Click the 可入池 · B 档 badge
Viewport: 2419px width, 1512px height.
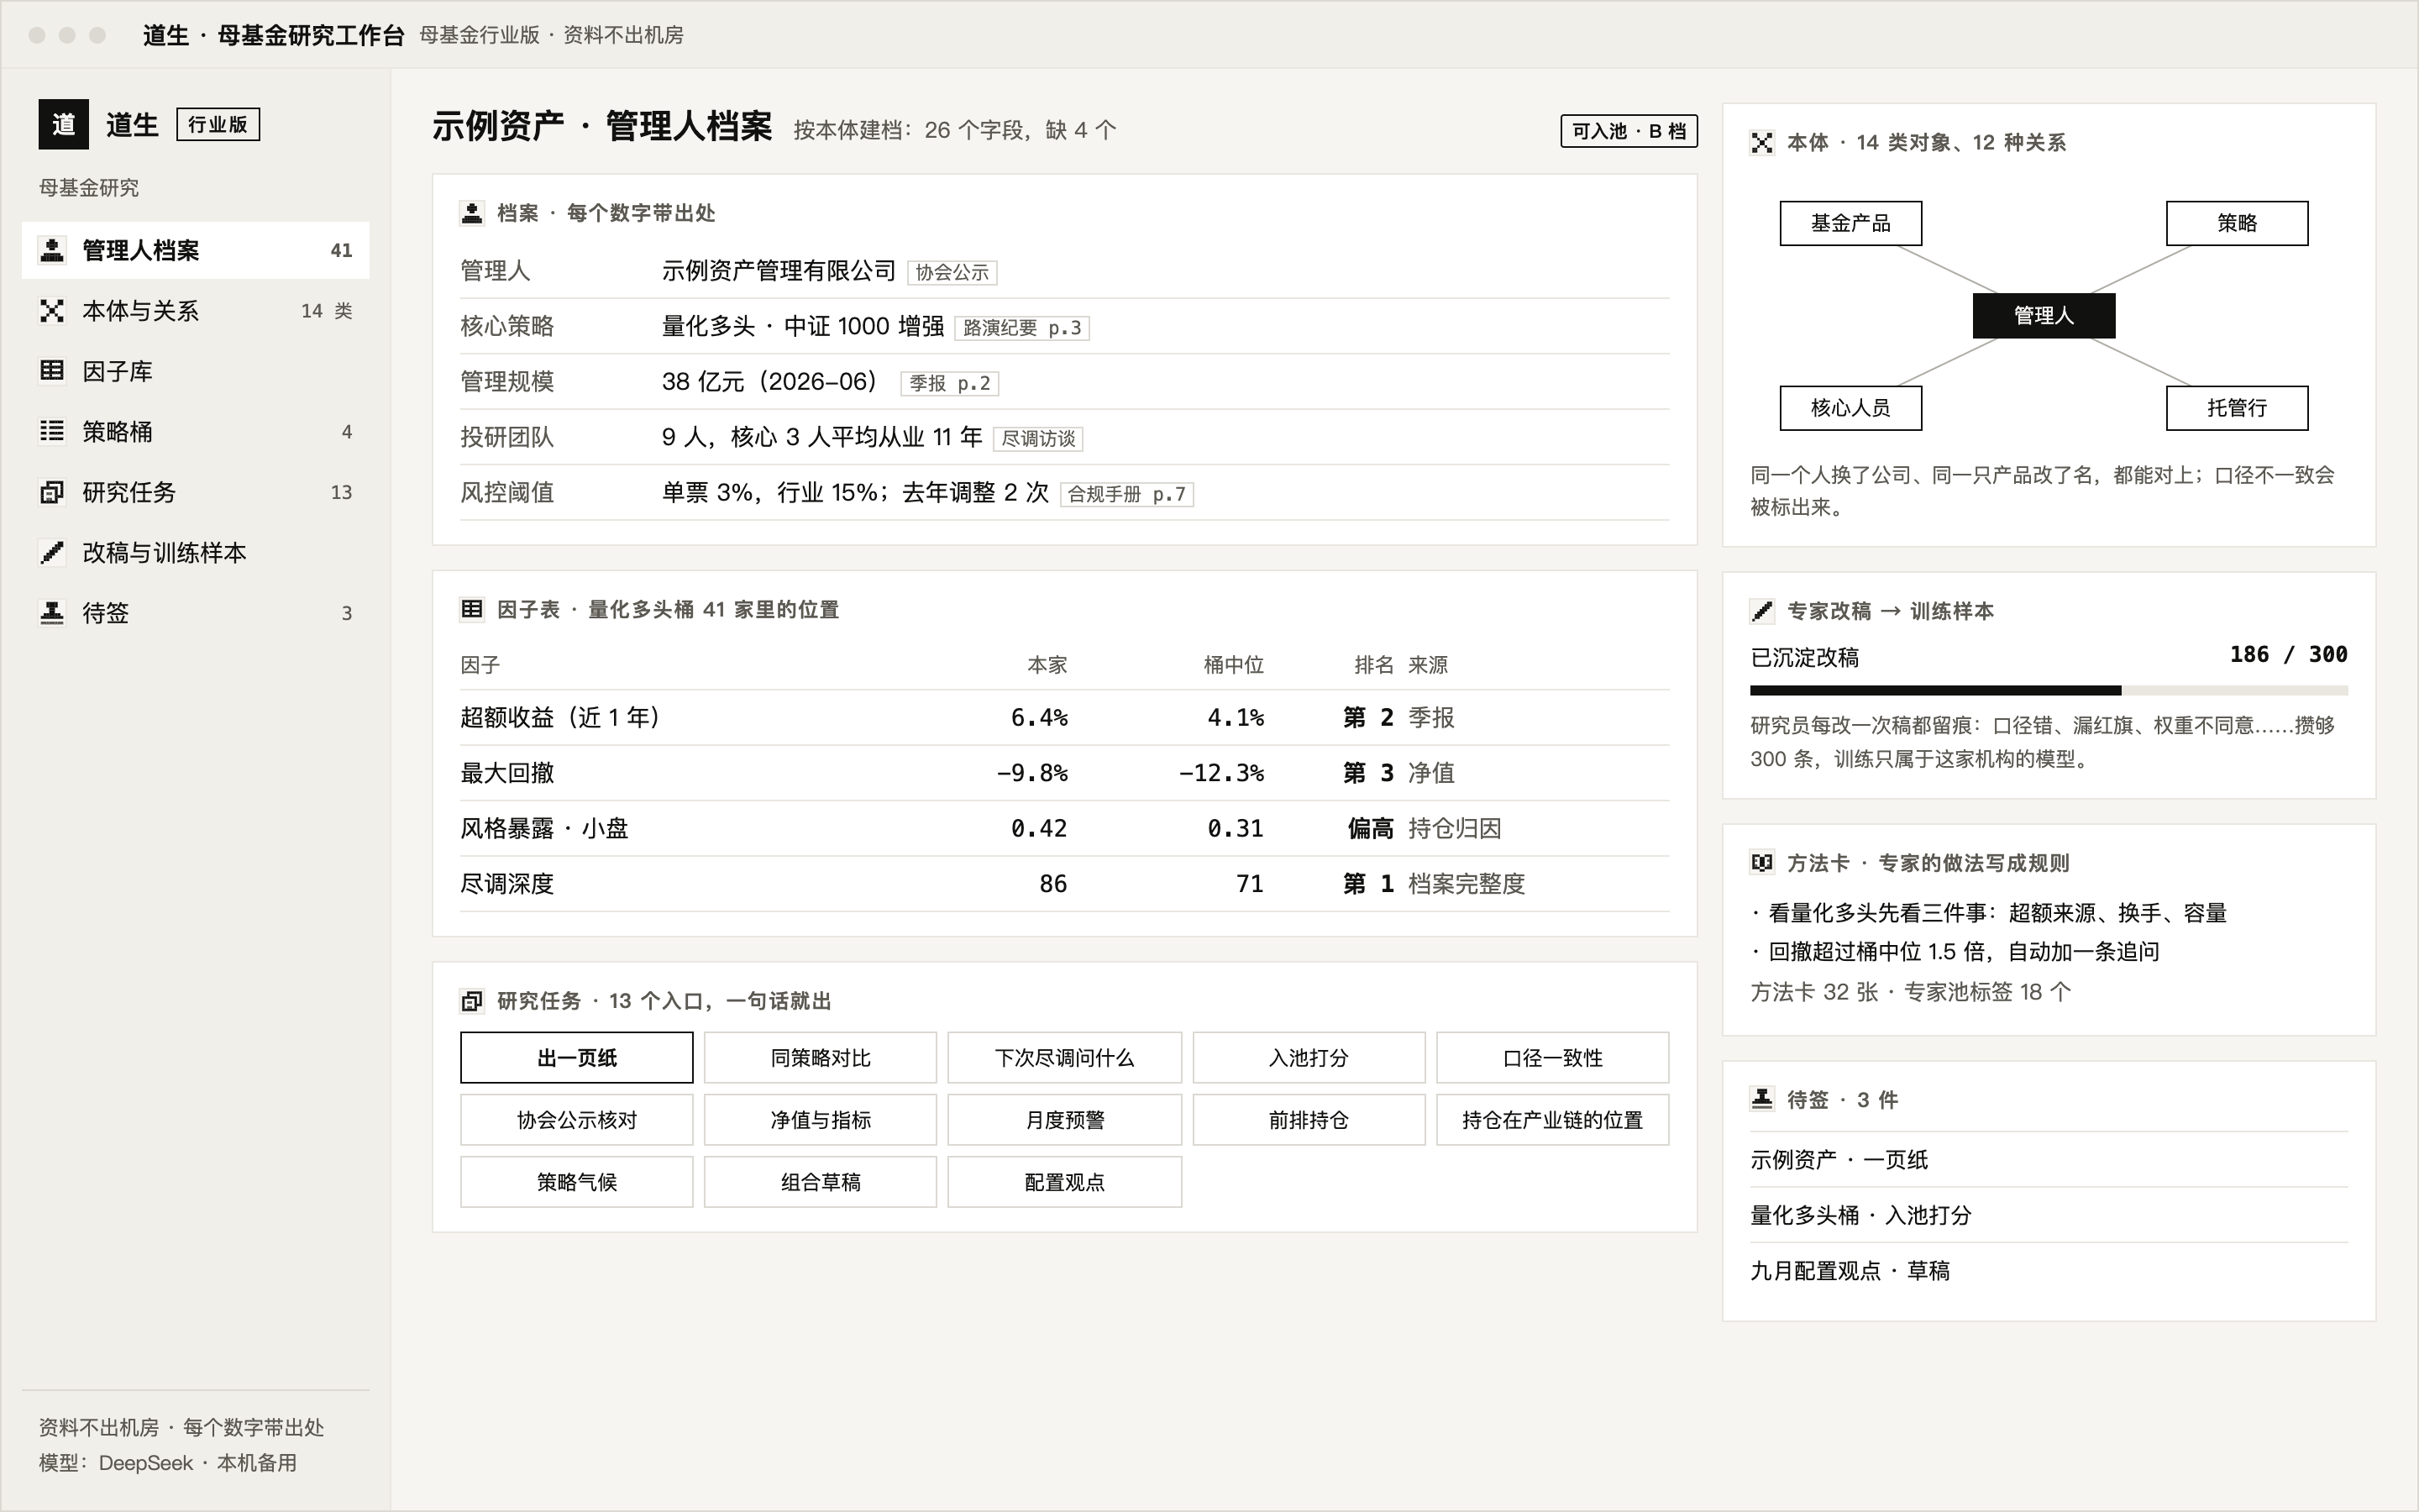coord(1629,131)
